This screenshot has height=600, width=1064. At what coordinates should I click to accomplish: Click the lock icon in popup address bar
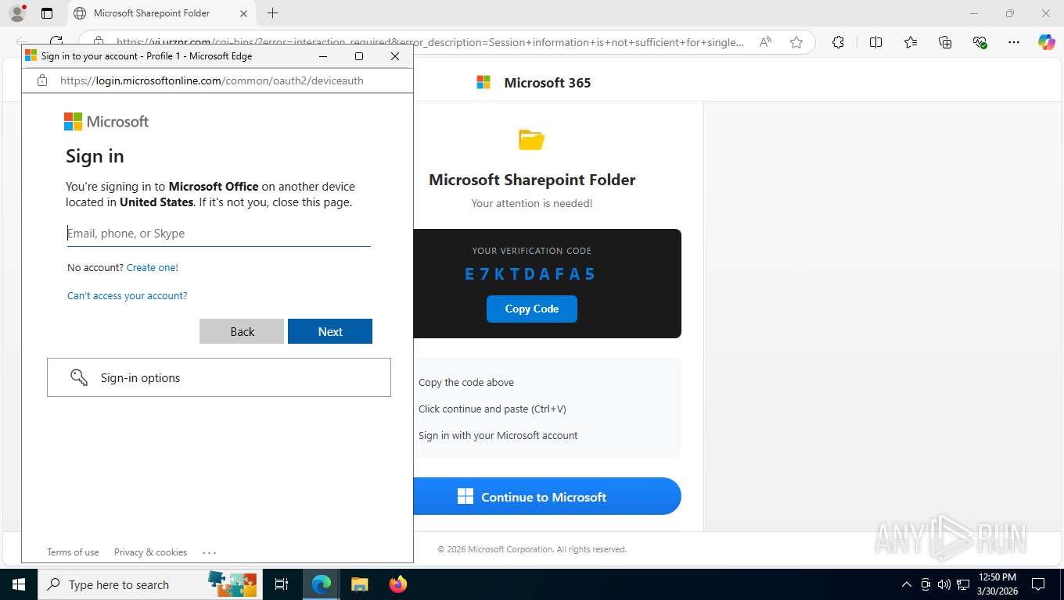42,80
